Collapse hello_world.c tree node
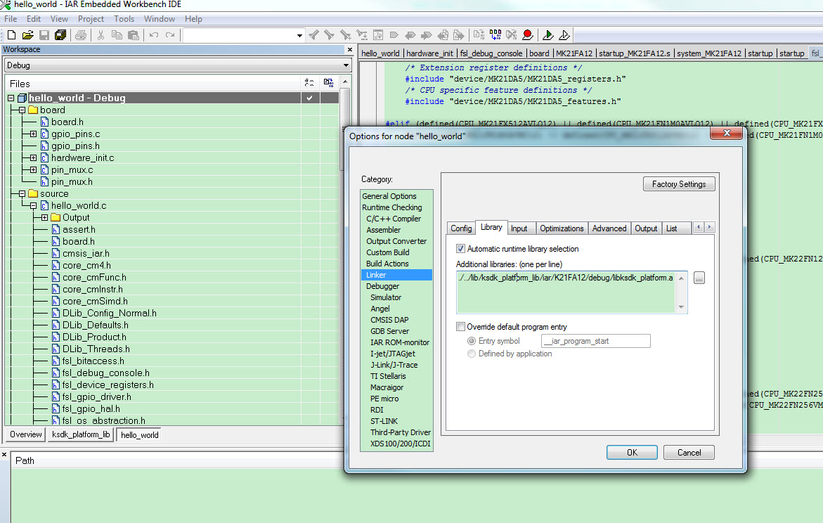Viewport: 823px width, 523px height. point(33,206)
